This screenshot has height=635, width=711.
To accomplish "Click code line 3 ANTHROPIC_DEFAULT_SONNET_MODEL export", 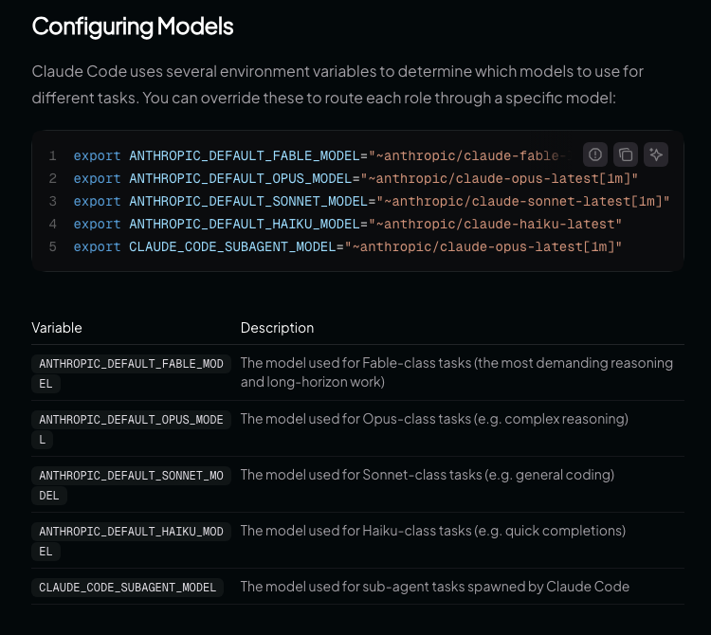I will coord(372,201).
